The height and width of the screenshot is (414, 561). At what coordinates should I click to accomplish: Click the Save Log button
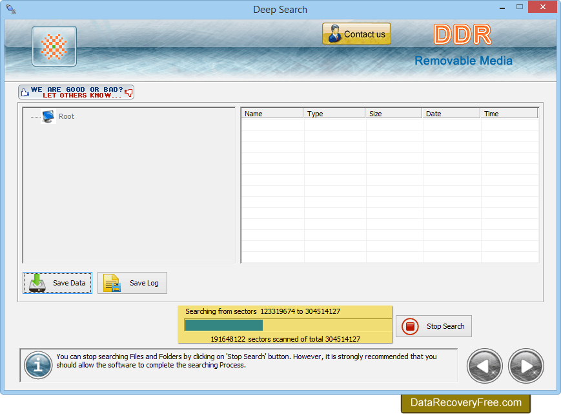click(x=132, y=283)
